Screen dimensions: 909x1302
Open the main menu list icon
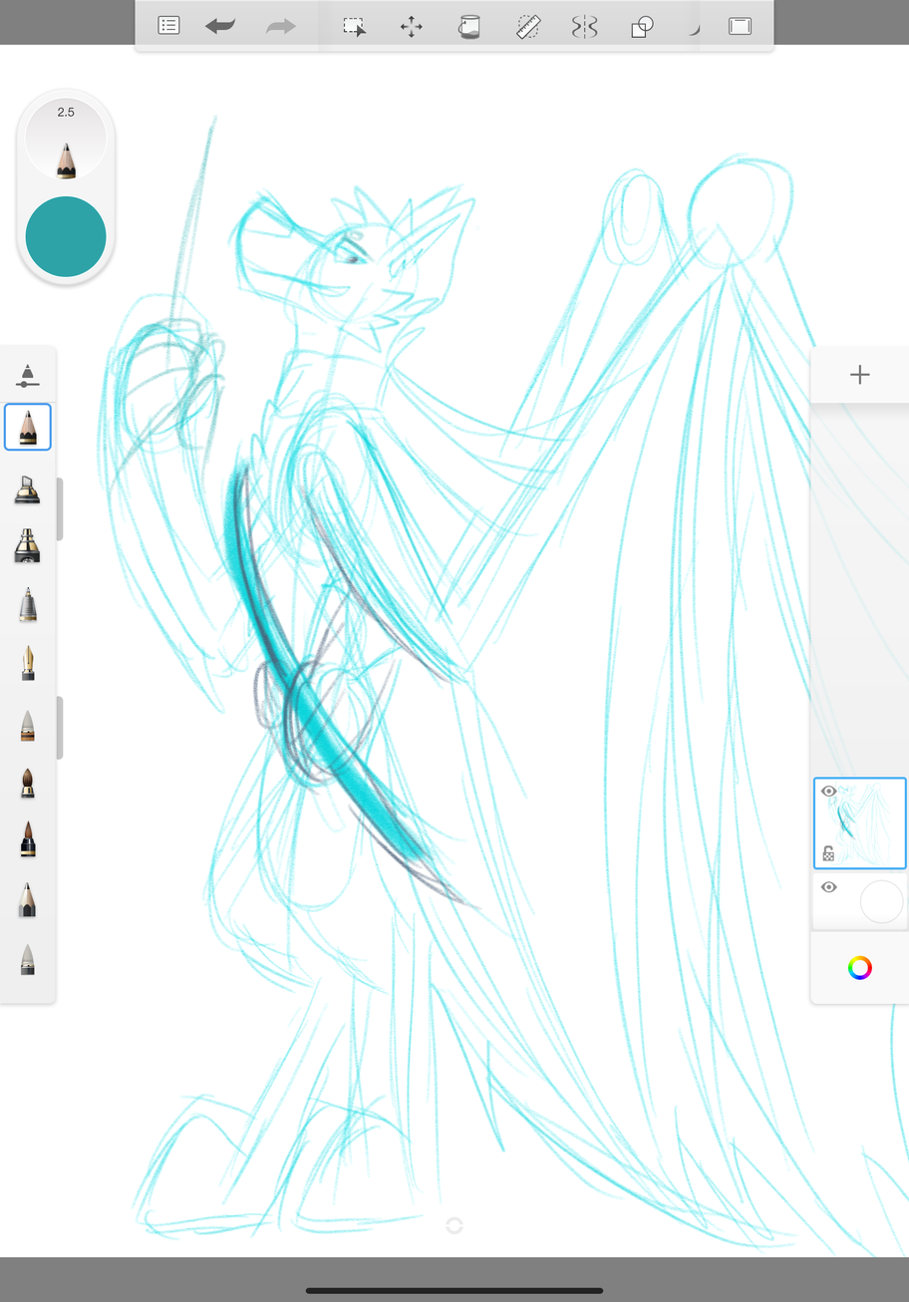coord(169,26)
